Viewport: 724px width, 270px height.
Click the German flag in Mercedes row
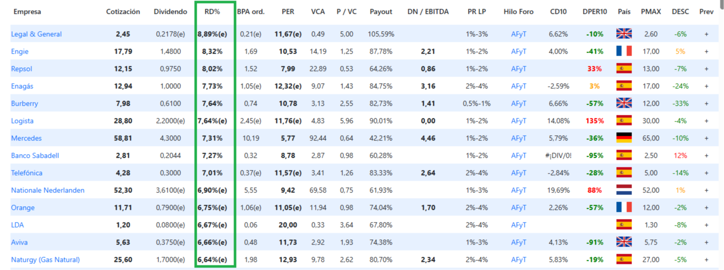624,138
